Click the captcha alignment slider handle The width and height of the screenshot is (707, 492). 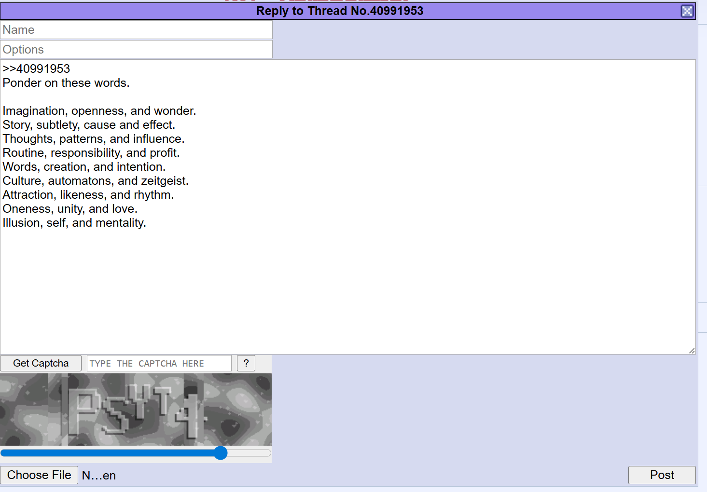221,453
